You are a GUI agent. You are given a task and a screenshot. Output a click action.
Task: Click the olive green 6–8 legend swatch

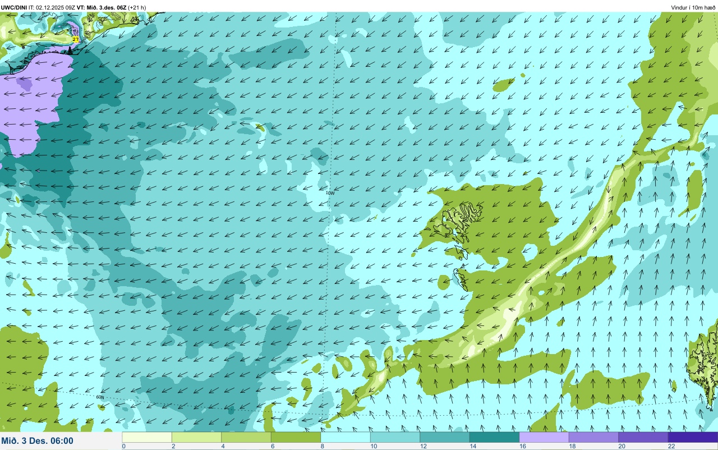click(x=296, y=437)
